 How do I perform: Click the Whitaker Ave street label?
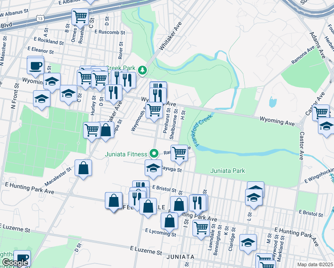coord(171,36)
